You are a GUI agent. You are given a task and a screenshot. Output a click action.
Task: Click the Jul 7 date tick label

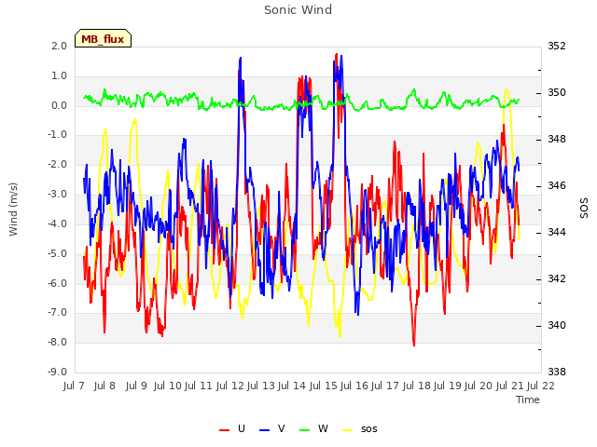74,386
